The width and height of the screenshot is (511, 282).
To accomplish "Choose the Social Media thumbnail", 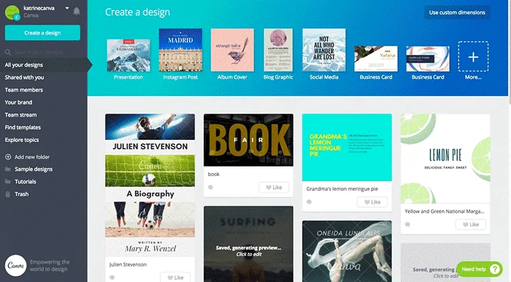I will (x=324, y=50).
